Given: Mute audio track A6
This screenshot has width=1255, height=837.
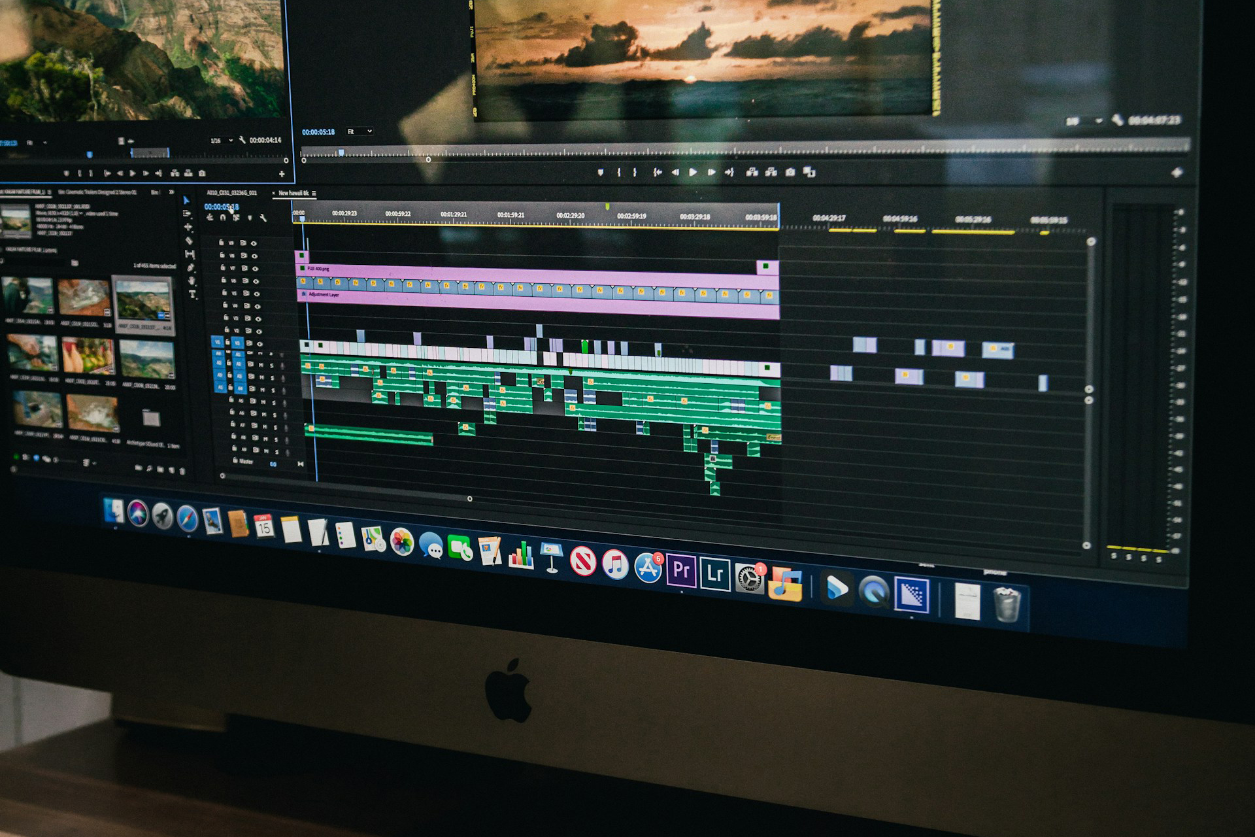Looking at the screenshot, I should click(x=264, y=415).
